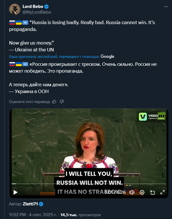Rate the translation with thumbs up
This screenshot has height=219, width=172.
tap(54, 102)
